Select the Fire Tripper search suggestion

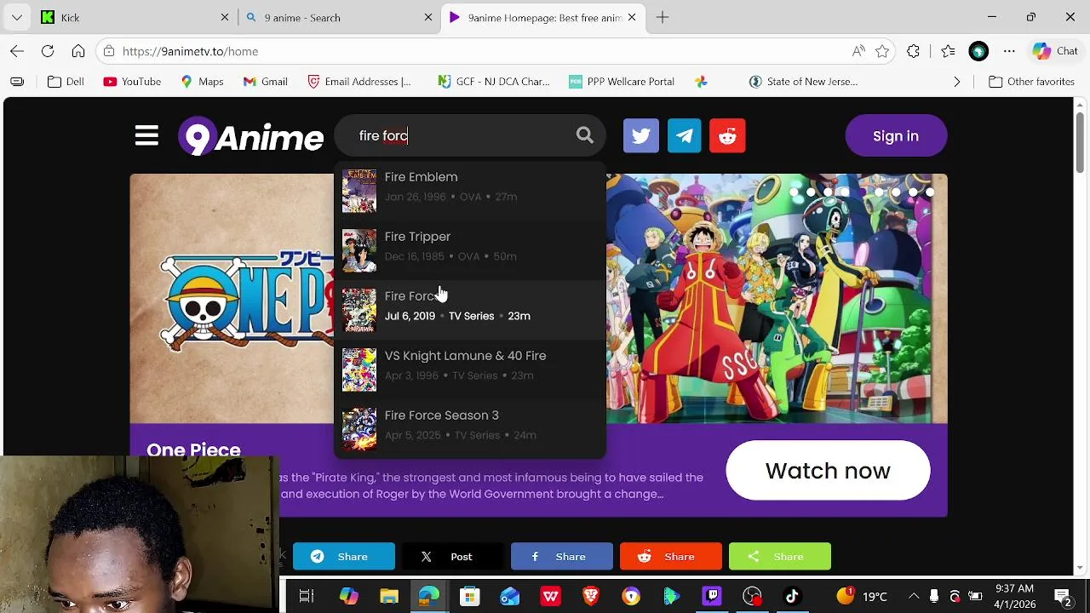pos(470,250)
